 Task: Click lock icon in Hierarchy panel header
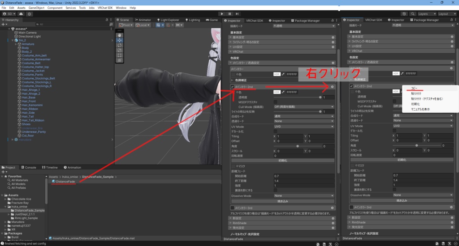point(107,20)
